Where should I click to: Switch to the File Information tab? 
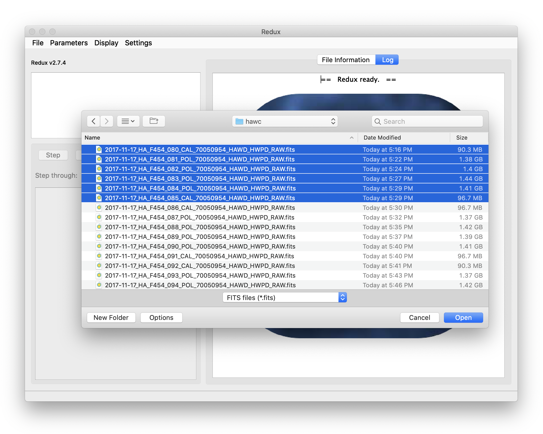point(346,60)
